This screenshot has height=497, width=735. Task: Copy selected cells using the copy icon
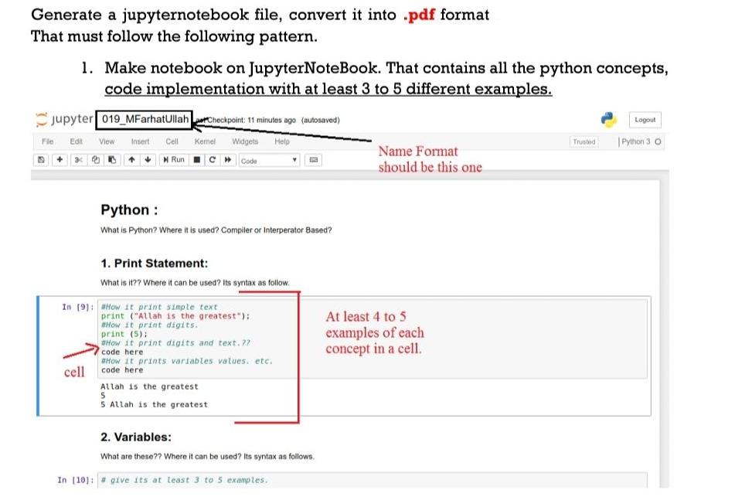pyautogui.click(x=94, y=160)
